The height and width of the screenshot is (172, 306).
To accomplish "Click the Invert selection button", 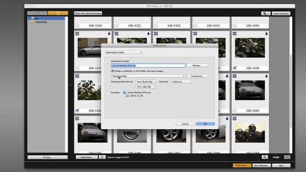I will [281, 13].
